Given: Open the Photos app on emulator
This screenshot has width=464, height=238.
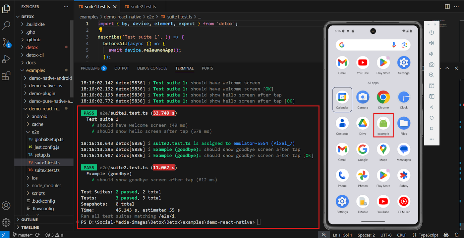Looking at the screenshot, I should pos(363,178).
